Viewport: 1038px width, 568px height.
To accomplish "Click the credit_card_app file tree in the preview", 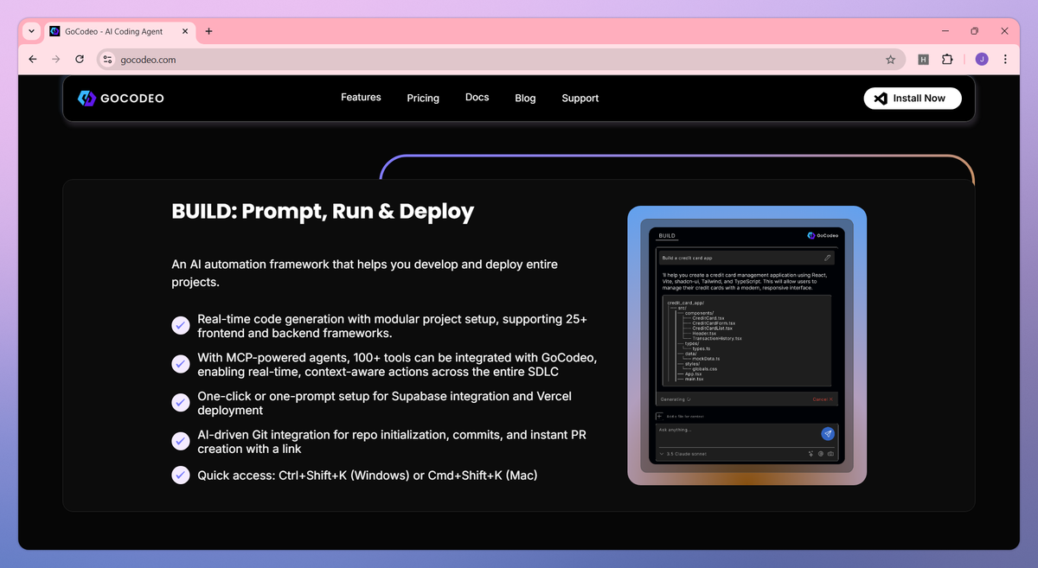I will click(x=747, y=341).
